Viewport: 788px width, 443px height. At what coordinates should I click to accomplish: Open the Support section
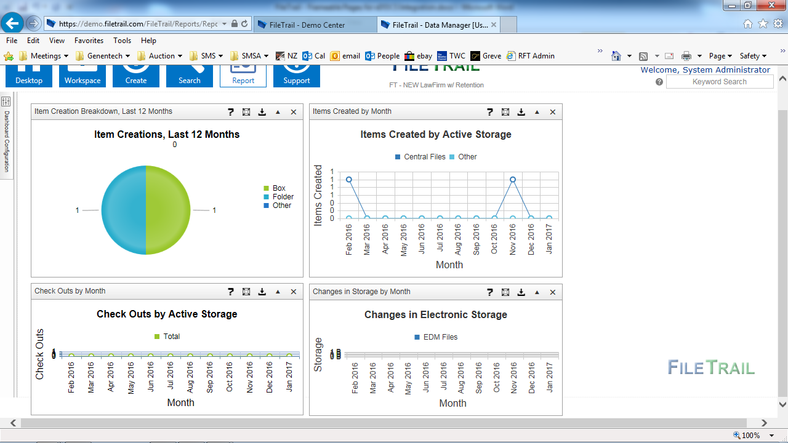[x=297, y=76]
